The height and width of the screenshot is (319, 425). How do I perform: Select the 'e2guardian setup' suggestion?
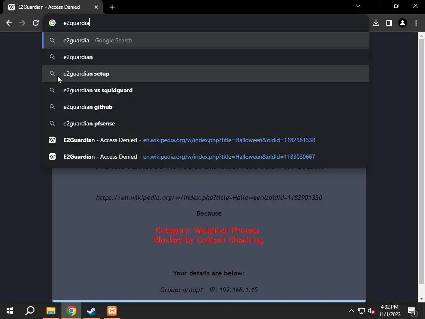[x=206, y=74]
